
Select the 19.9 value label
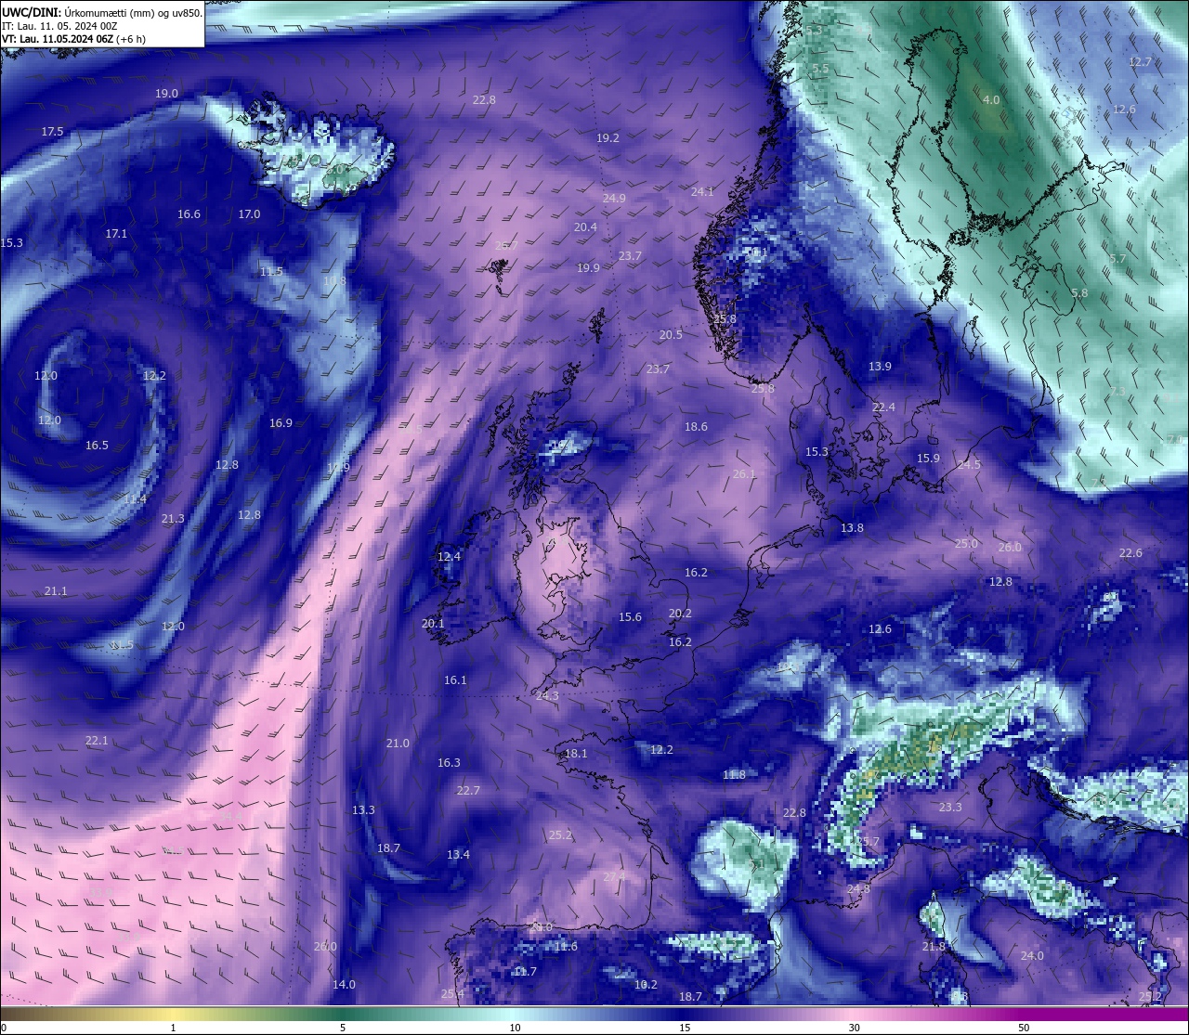pyautogui.click(x=588, y=268)
